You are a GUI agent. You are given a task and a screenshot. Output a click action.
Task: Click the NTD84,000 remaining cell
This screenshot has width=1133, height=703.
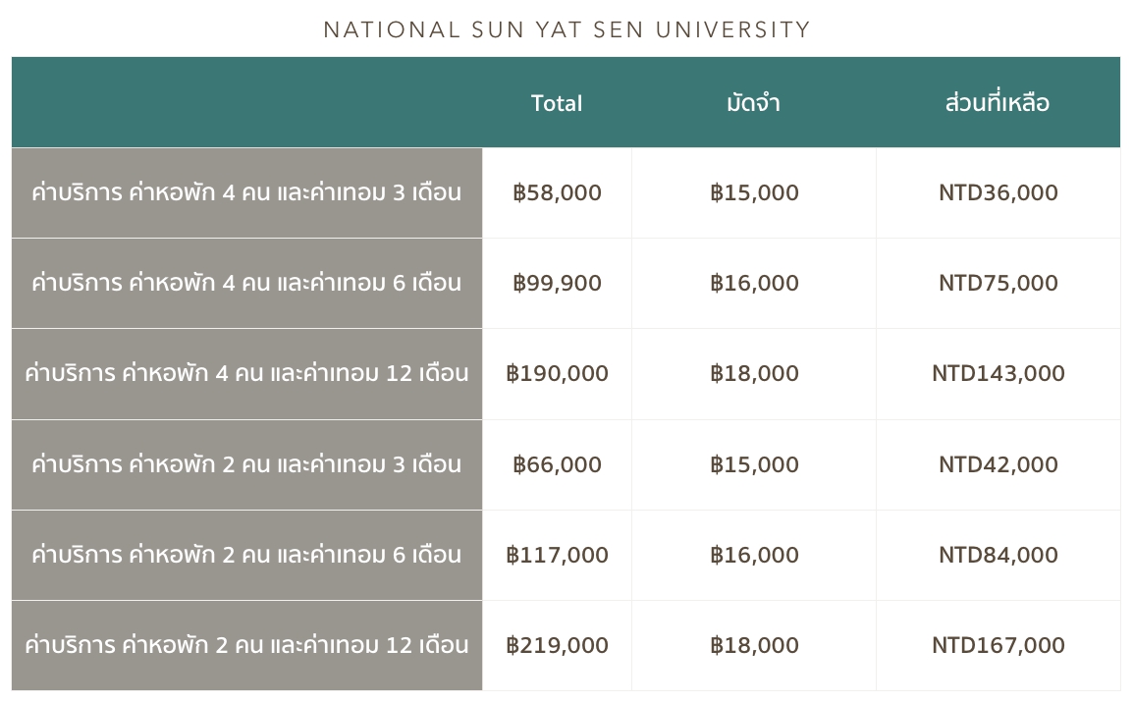[x=998, y=555]
